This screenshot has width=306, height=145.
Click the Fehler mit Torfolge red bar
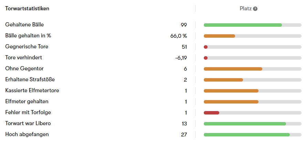click(211, 113)
